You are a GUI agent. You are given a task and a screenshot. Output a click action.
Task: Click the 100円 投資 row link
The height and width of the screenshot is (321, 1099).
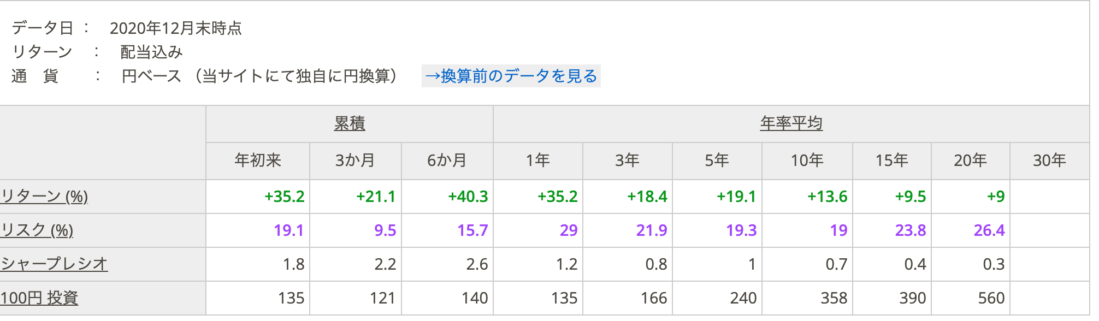[39, 298]
